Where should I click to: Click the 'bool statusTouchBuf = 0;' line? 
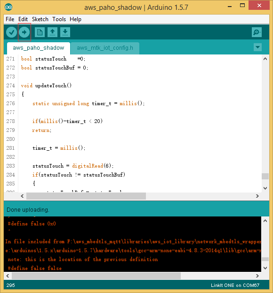55,68
